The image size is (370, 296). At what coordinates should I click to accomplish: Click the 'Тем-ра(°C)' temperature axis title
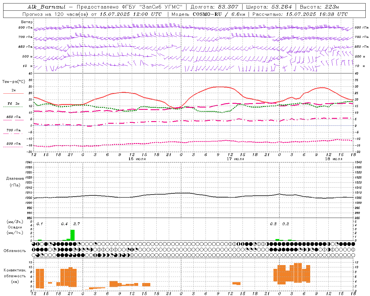coord(14,82)
